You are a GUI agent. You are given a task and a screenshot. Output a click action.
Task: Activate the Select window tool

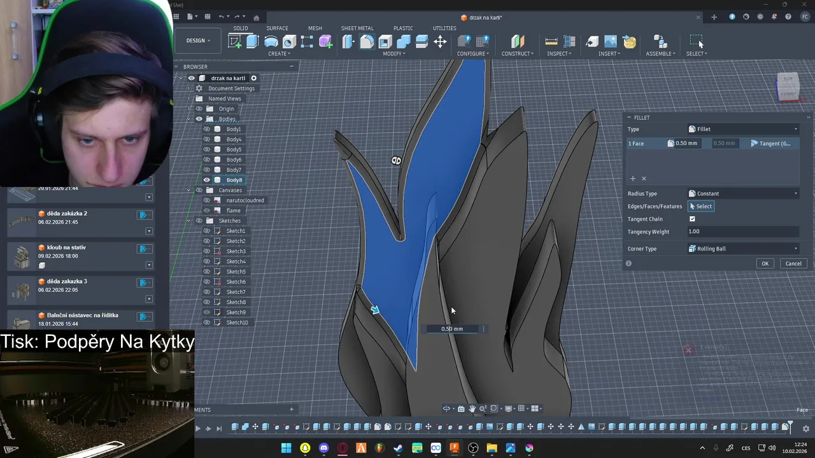click(x=697, y=41)
